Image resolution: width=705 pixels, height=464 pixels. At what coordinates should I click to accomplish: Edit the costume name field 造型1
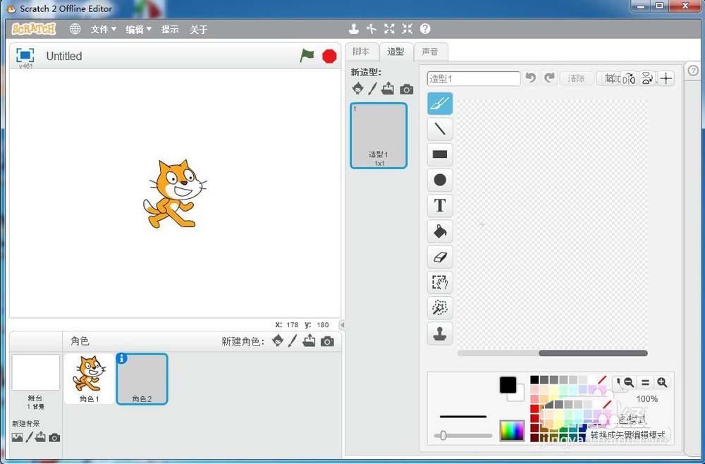[x=474, y=79]
